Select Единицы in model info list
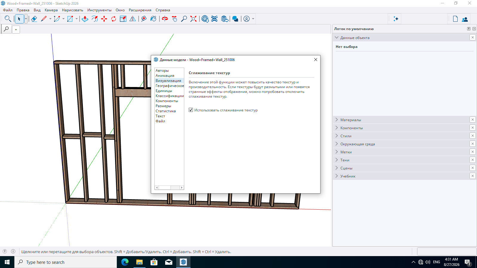The height and width of the screenshot is (268, 477). [x=164, y=91]
